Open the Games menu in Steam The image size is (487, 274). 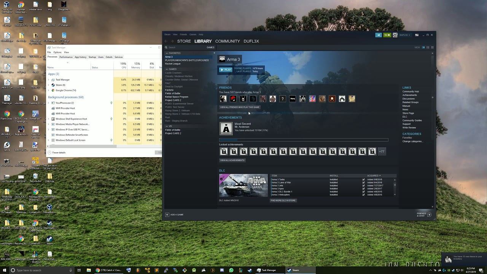click(x=193, y=35)
